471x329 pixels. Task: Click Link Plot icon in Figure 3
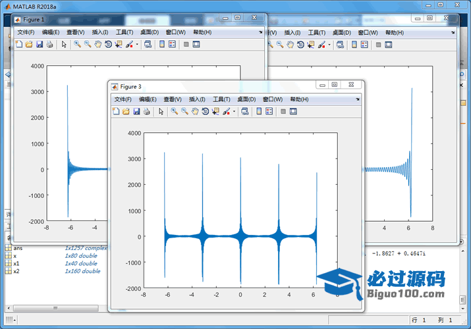pyautogui.click(x=245, y=112)
